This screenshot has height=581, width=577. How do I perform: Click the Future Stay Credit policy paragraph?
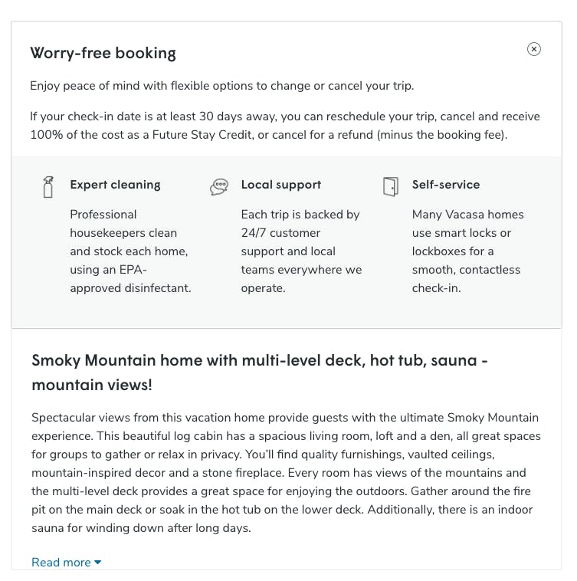[x=285, y=126]
